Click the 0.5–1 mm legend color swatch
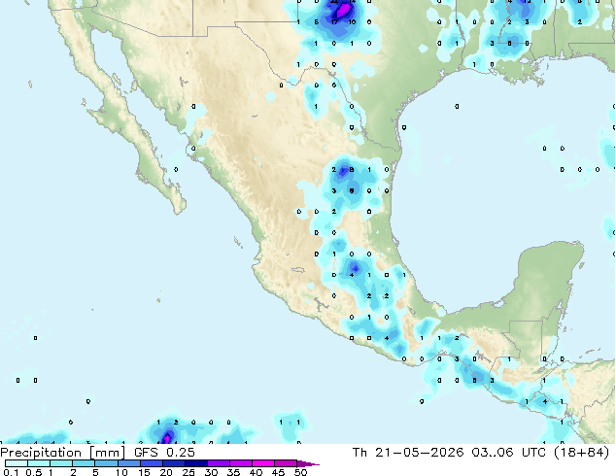This screenshot has width=616, height=476. [x=39, y=463]
